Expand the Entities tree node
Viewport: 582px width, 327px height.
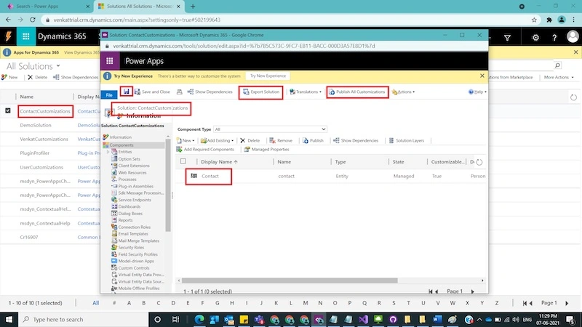pyautogui.click(x=108, y=152)
